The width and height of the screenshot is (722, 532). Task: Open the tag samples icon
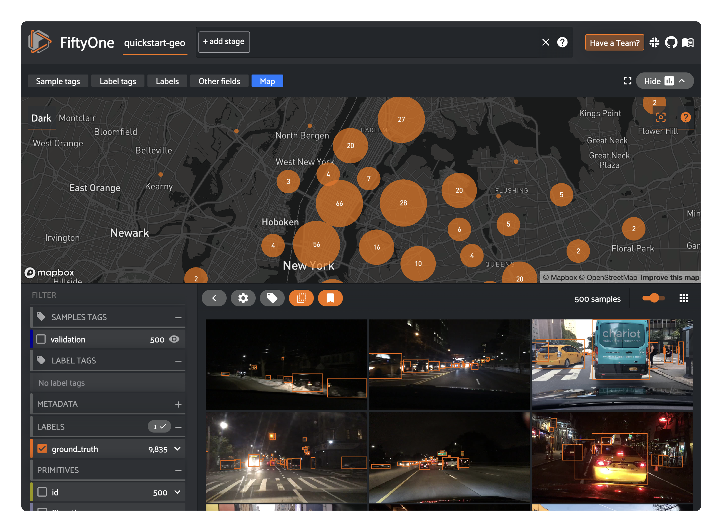click(272, 298)
